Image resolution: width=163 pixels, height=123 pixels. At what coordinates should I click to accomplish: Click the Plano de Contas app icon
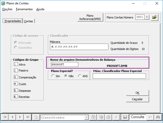tap(3, 3)
